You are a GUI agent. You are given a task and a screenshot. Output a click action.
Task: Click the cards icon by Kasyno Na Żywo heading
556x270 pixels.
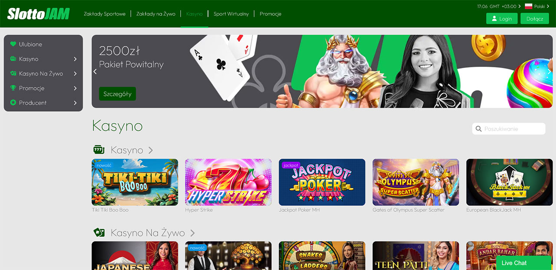(x=99, y=233)
